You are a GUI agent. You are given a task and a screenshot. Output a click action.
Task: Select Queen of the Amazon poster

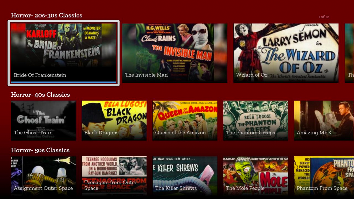coord(185,121)
